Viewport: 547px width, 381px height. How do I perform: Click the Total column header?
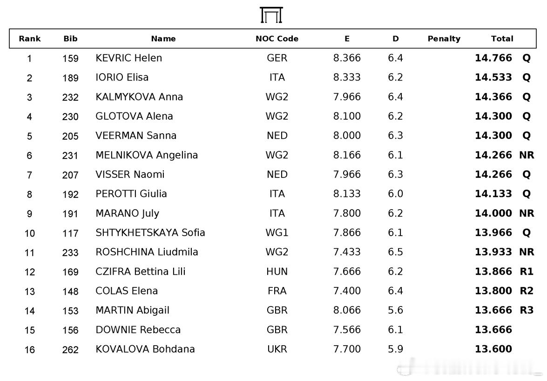502,39
